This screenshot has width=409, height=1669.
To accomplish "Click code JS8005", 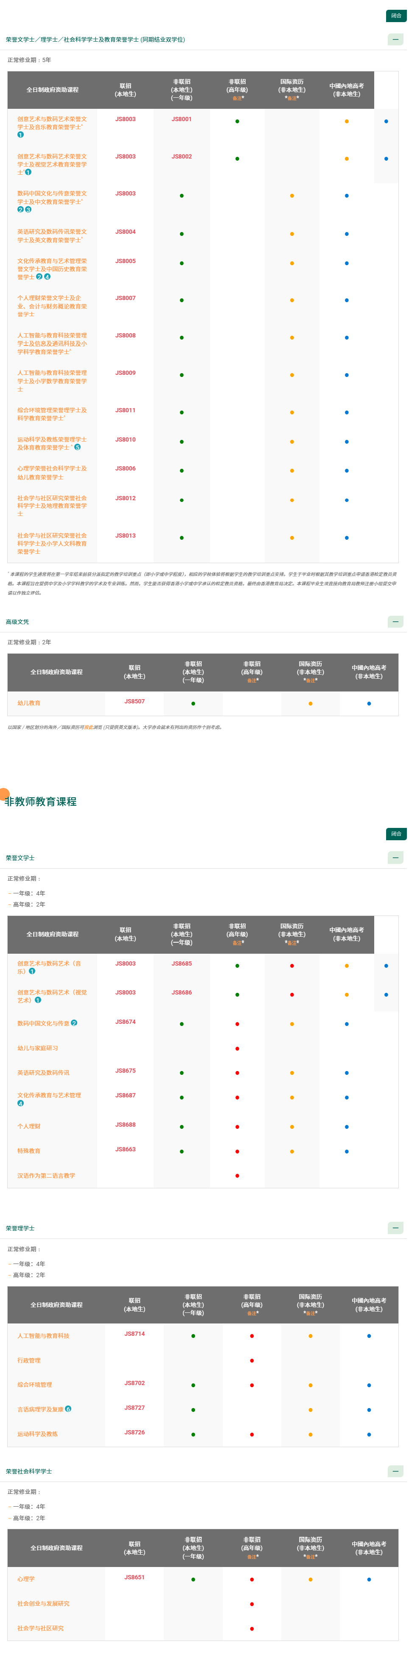I will tap(126, 261).
